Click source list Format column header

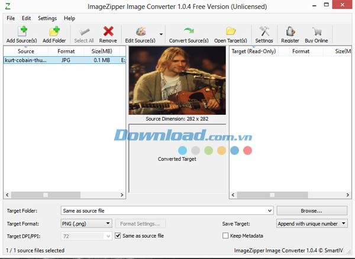click(x=66, y=51)
